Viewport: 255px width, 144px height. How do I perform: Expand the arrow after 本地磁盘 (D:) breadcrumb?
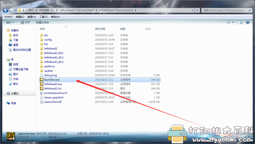pos(57,10)
